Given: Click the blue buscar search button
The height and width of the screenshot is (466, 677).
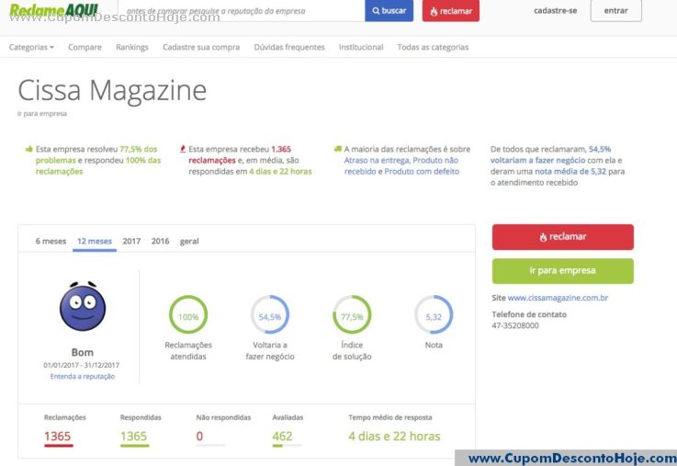Looking at the screenshot, I should 389,11.
